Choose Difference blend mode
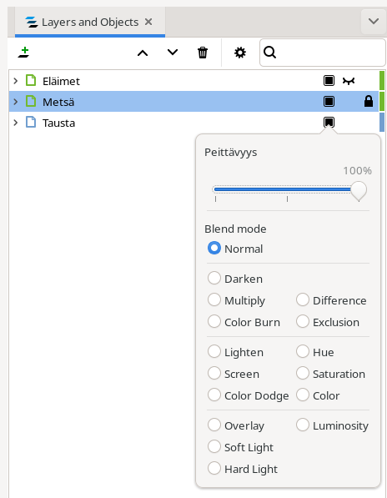 (331, 300)
